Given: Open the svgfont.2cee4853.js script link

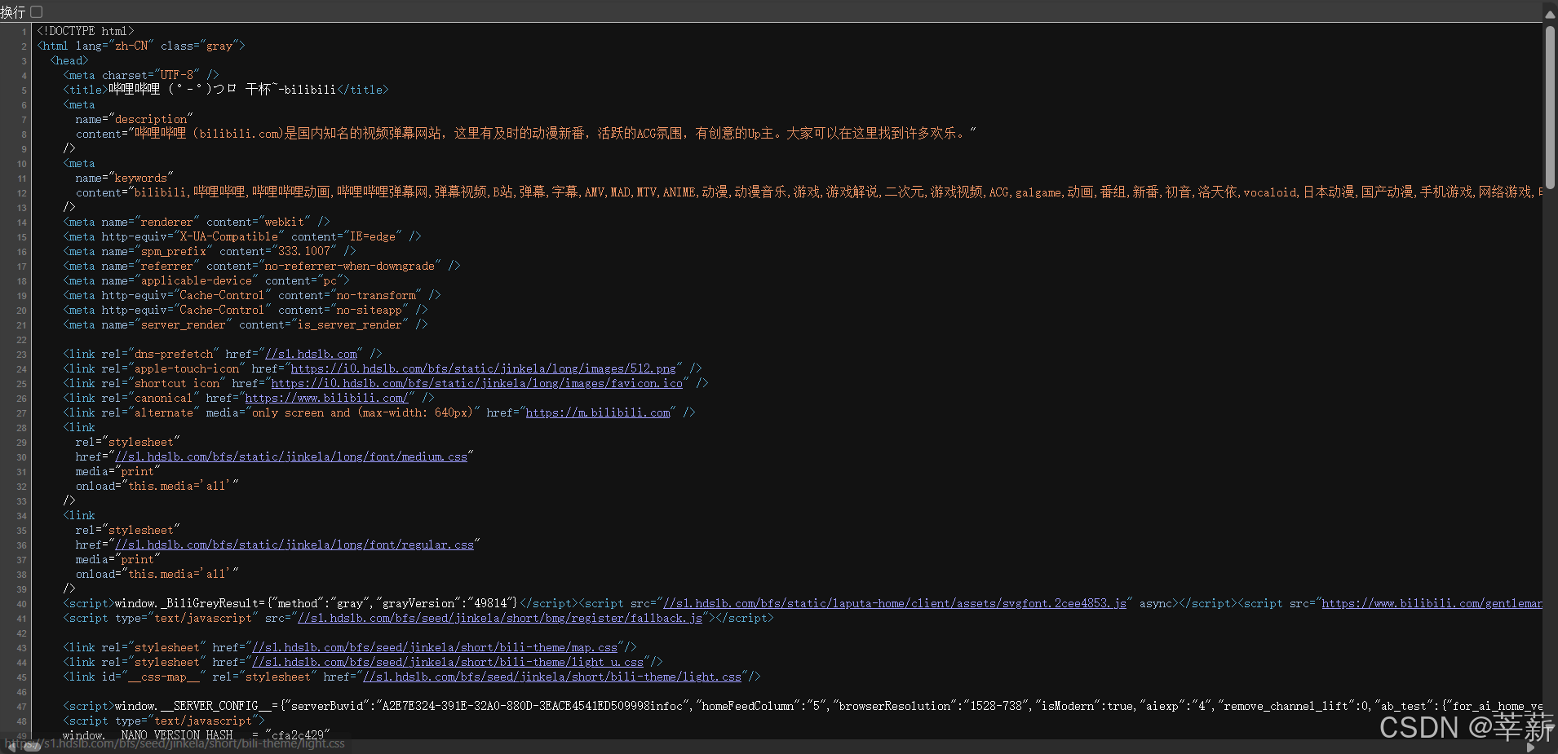Looking at the screenshot, I should (x=895, y=603).
